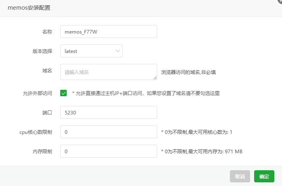Viewport: 282px width, 186px height.
Task: Open the latest version dropdown
Action: click(91, 51)
